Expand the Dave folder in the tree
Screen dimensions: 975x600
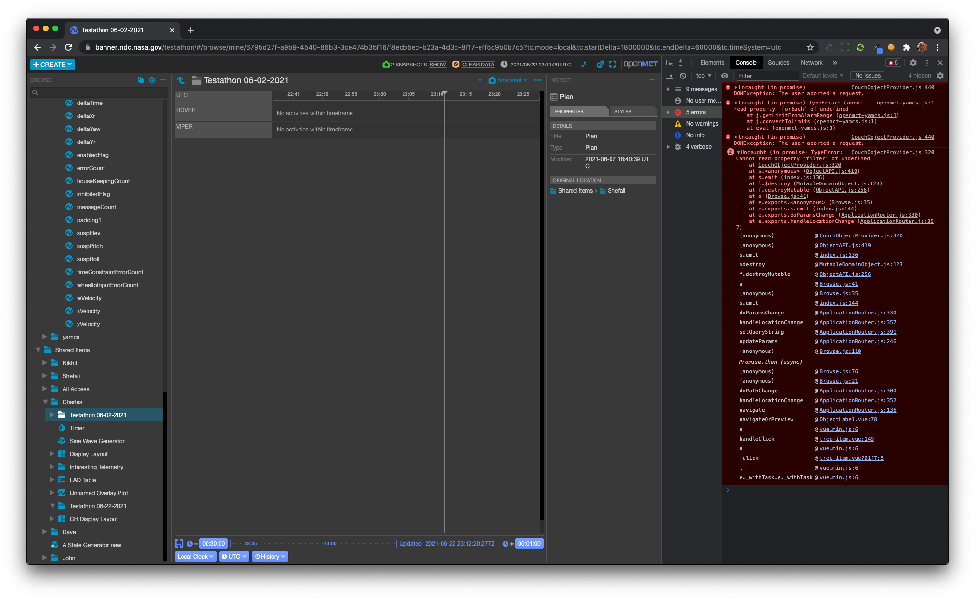pyautogui.click(x=45, y=532)
